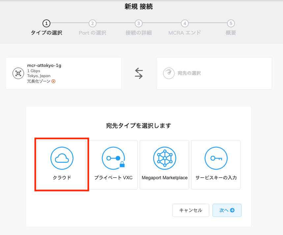Select the サービスキーの入力 key icon
Image resolution: width=283 pixels, height=235 pixels.
click(x=216, y=158)
